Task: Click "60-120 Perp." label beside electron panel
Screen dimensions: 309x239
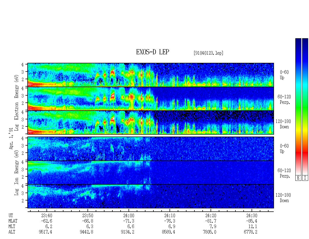Action: pos(284,99)
